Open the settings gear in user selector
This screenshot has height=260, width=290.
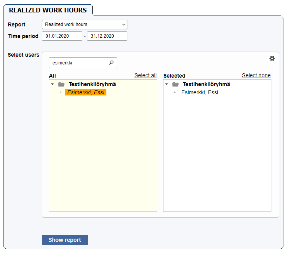272,58
